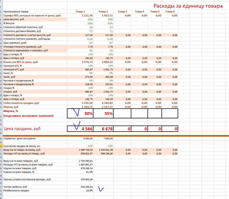Select the 'Цена продажи, руб' label
This screenshot has height=199, width=229.
pyautogui.click(x=22, y=129)
